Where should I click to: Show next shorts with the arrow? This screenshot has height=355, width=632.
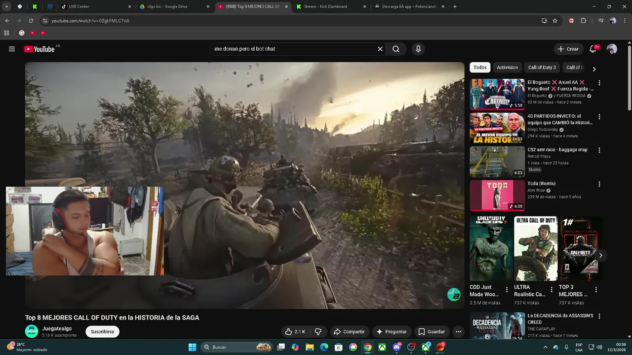point(600,255)
